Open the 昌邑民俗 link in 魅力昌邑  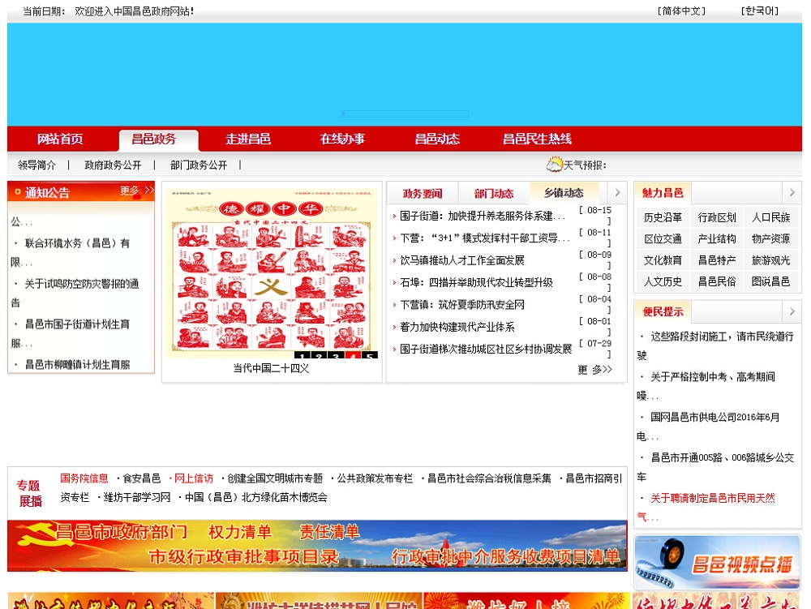point(717,281)
